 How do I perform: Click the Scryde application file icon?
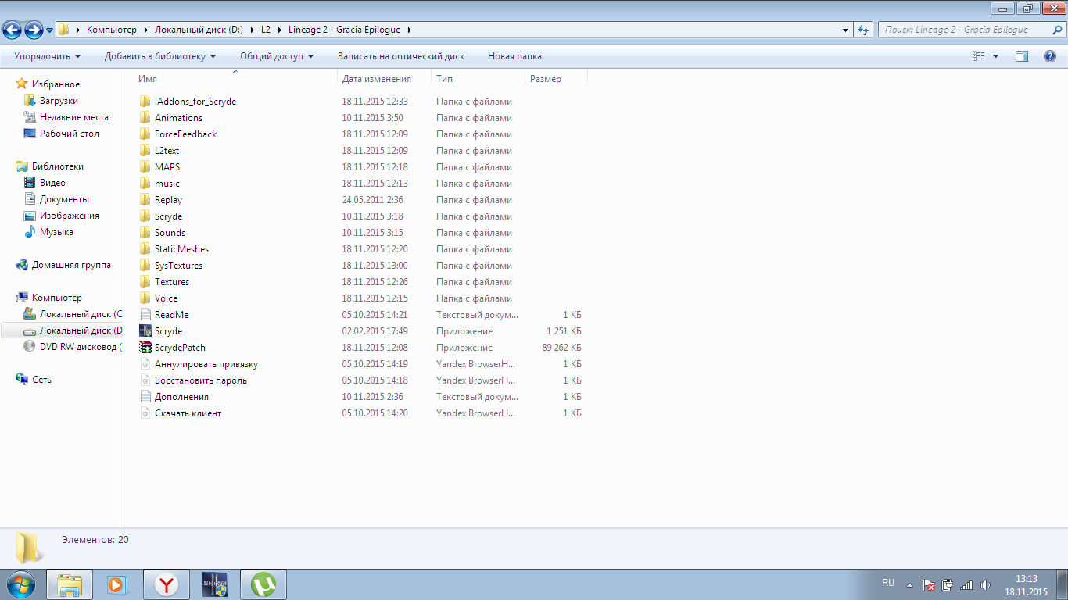tap(145, 331)
